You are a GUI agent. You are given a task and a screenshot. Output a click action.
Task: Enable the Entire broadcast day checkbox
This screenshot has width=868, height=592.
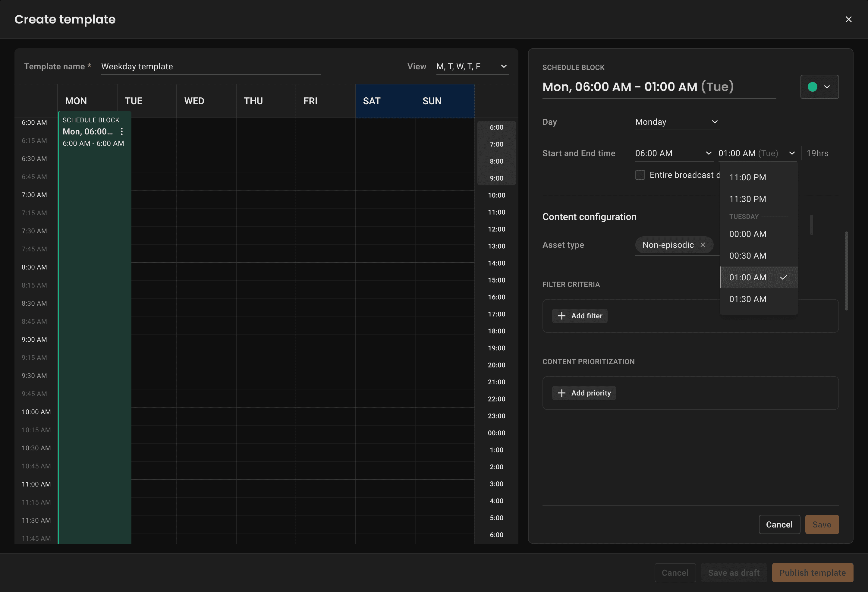(640, 175)
